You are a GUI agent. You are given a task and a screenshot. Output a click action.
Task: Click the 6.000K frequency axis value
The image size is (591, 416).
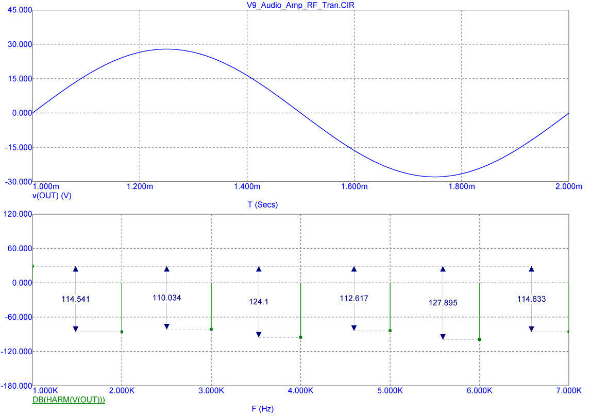coord(479,391)
